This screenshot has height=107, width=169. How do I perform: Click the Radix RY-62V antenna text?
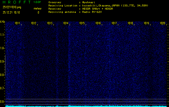pos(92,12)
